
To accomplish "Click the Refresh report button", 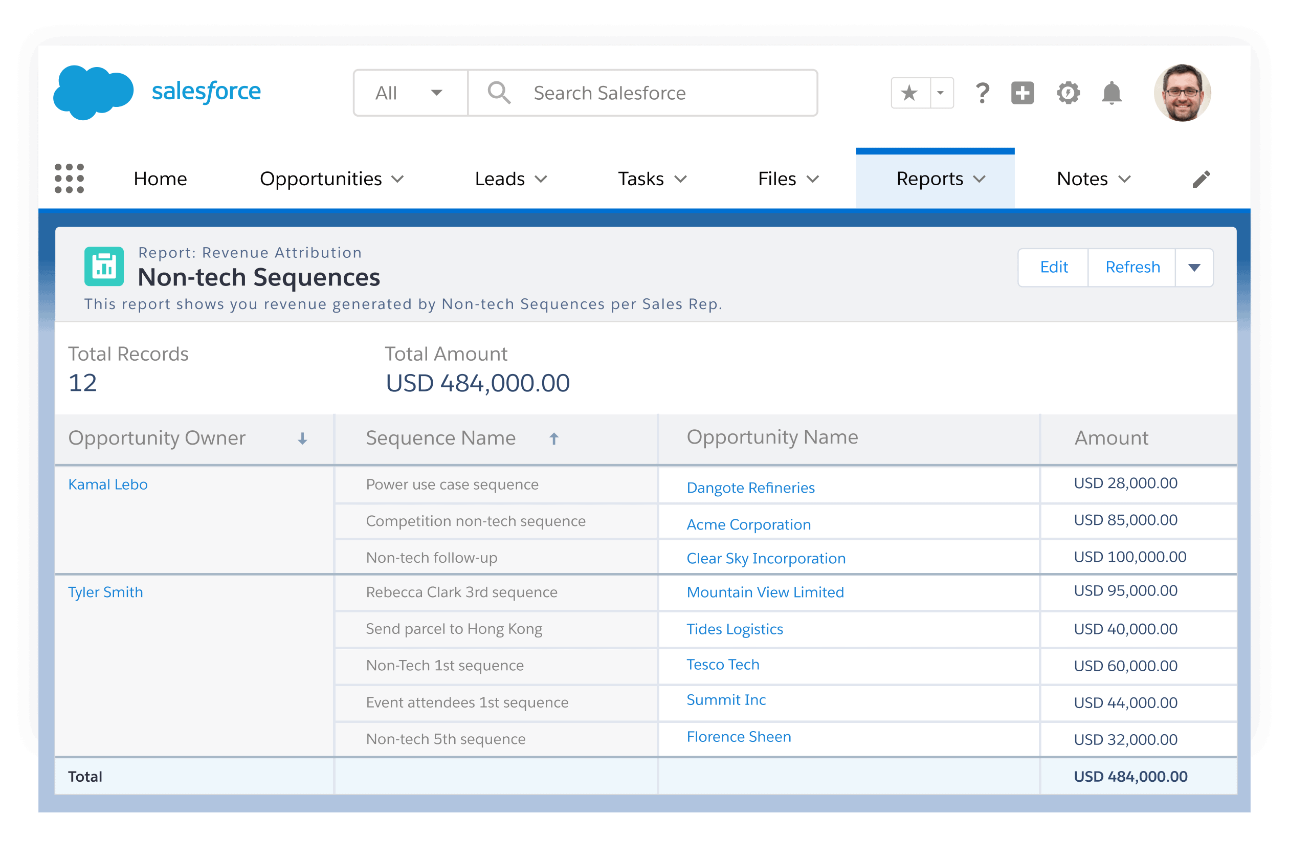I will coord(1132,268).
